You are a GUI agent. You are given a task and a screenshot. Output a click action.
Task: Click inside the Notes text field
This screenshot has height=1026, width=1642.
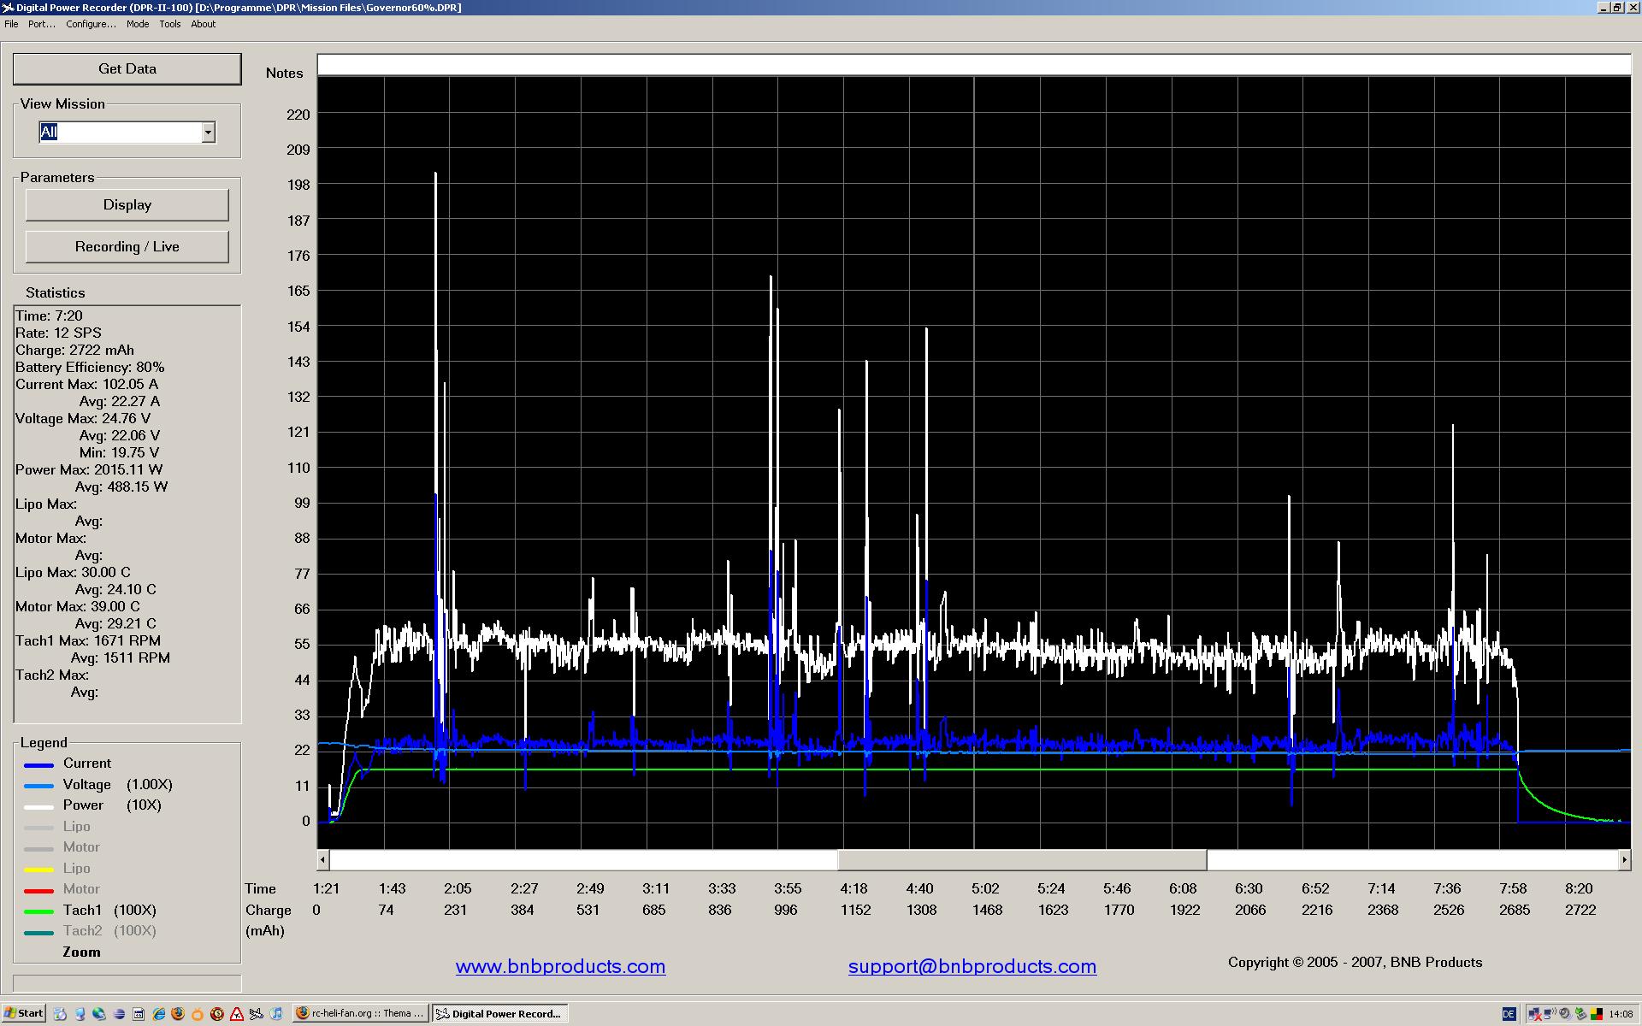(x=974, y=65)
